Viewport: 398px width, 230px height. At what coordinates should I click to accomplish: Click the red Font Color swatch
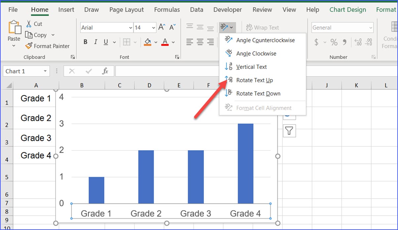tap(165, 44)
